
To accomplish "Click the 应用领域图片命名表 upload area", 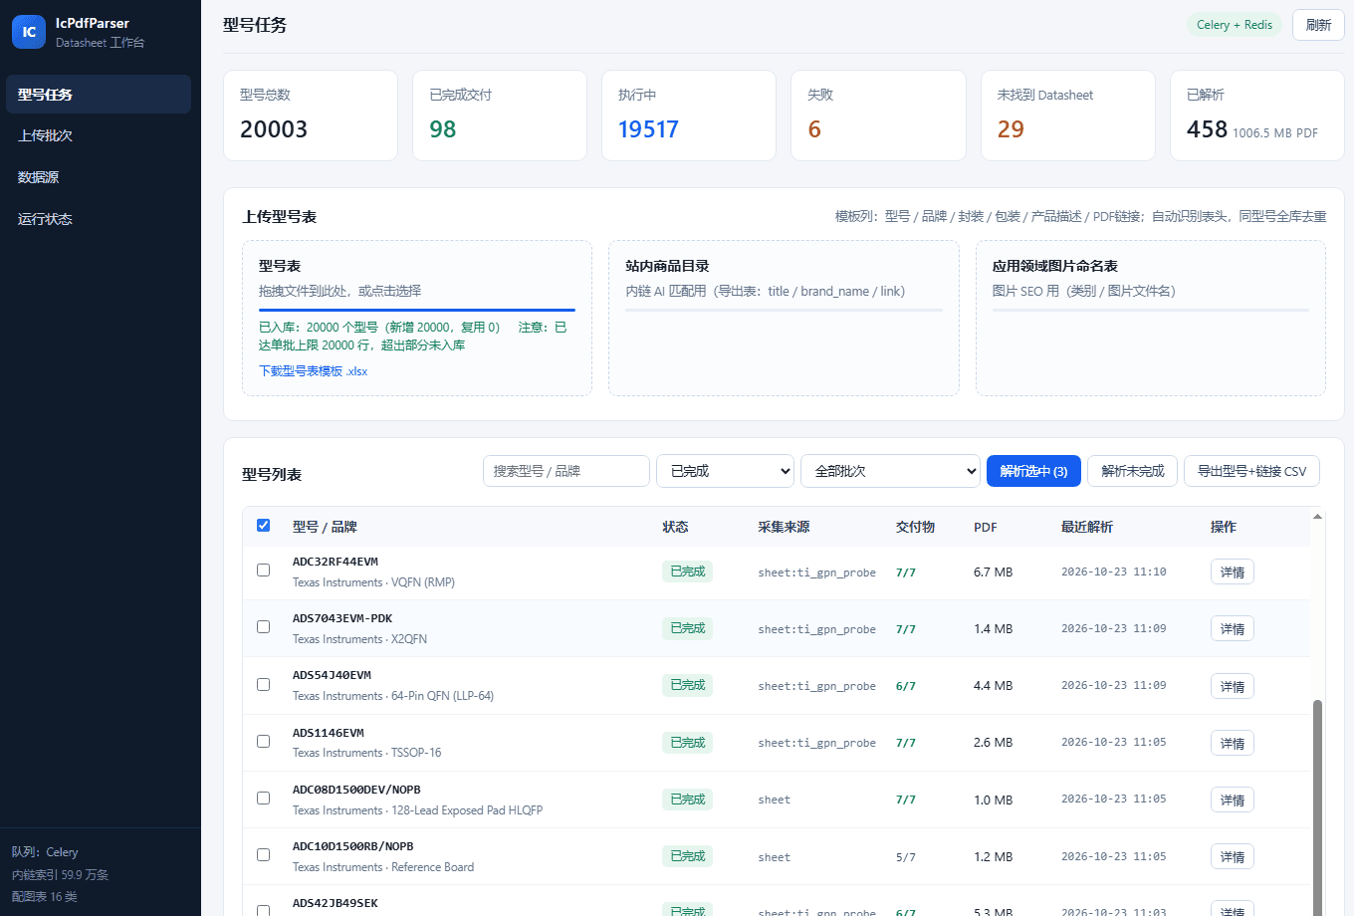I will (x=1151, y=318).
